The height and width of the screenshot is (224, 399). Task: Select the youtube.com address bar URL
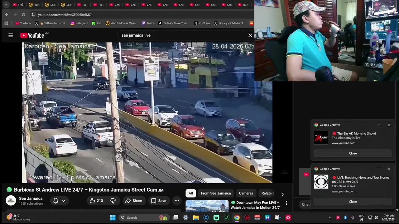tap(65, 15)
